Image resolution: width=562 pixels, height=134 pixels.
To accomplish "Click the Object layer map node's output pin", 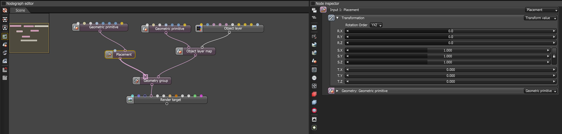I will click(196, 55).
